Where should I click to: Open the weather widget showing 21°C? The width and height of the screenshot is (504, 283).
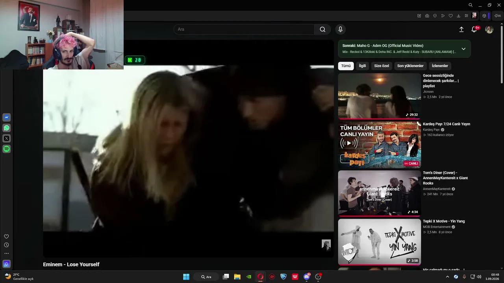click(x=19, y=277)
